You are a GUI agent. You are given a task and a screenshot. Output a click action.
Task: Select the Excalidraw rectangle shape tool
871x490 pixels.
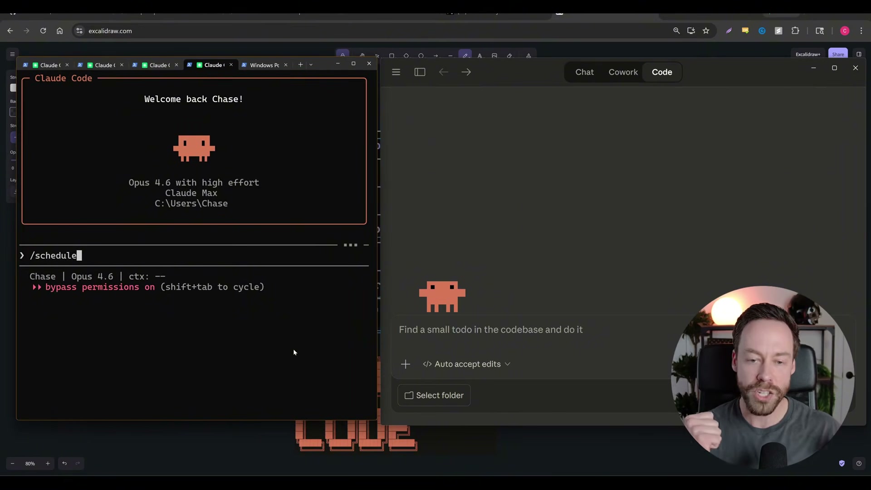point(391,56)
